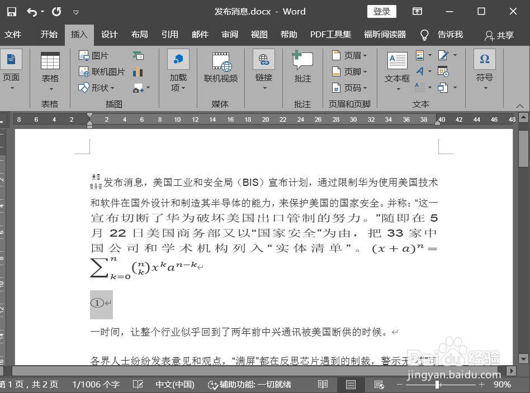The image size is (530, 393).
Task: Collapse the ribbon with the chevron
Action: [x=520, y=106]
